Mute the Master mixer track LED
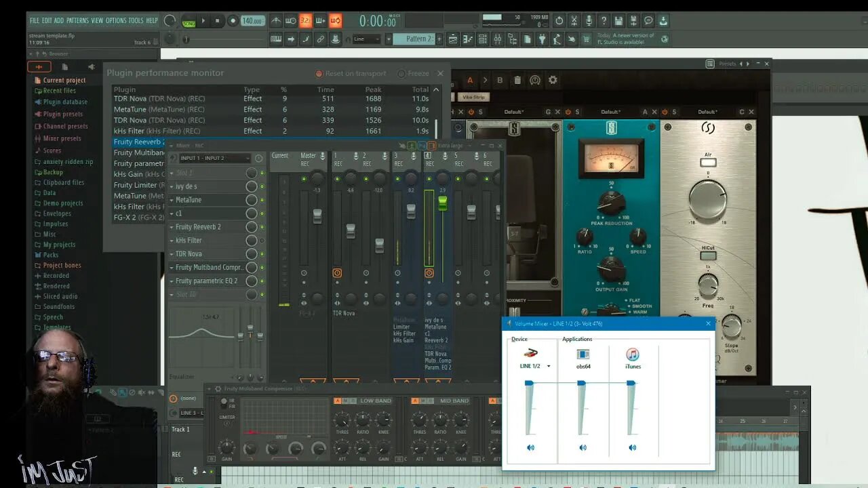Viewport: 868px width, 488px height. click(304, 179)
